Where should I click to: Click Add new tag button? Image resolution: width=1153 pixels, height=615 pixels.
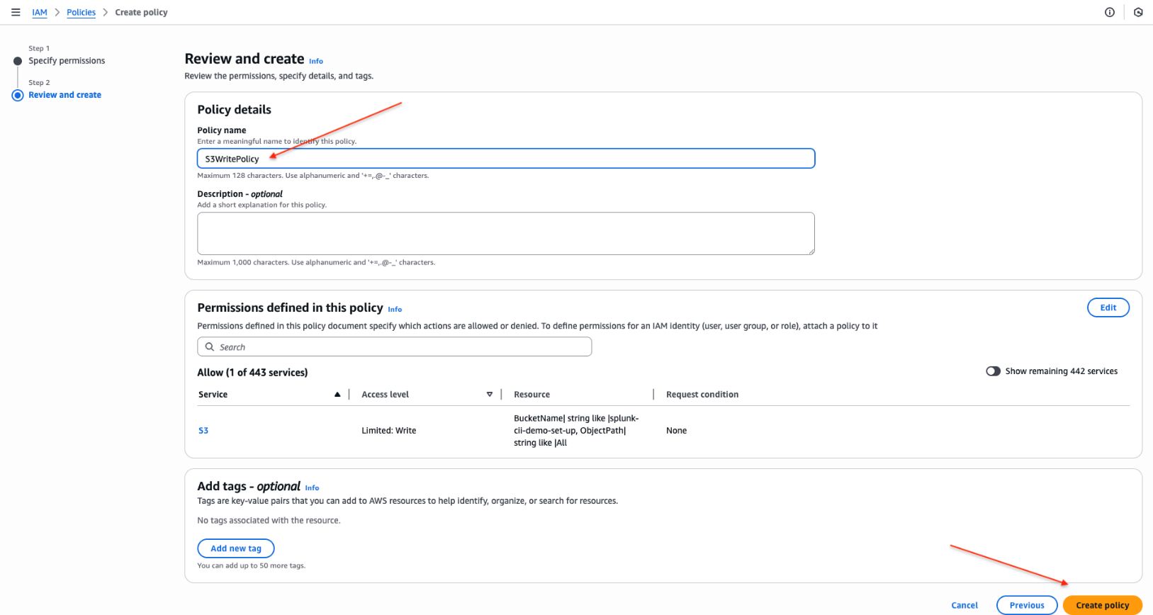tap(235, 548)
